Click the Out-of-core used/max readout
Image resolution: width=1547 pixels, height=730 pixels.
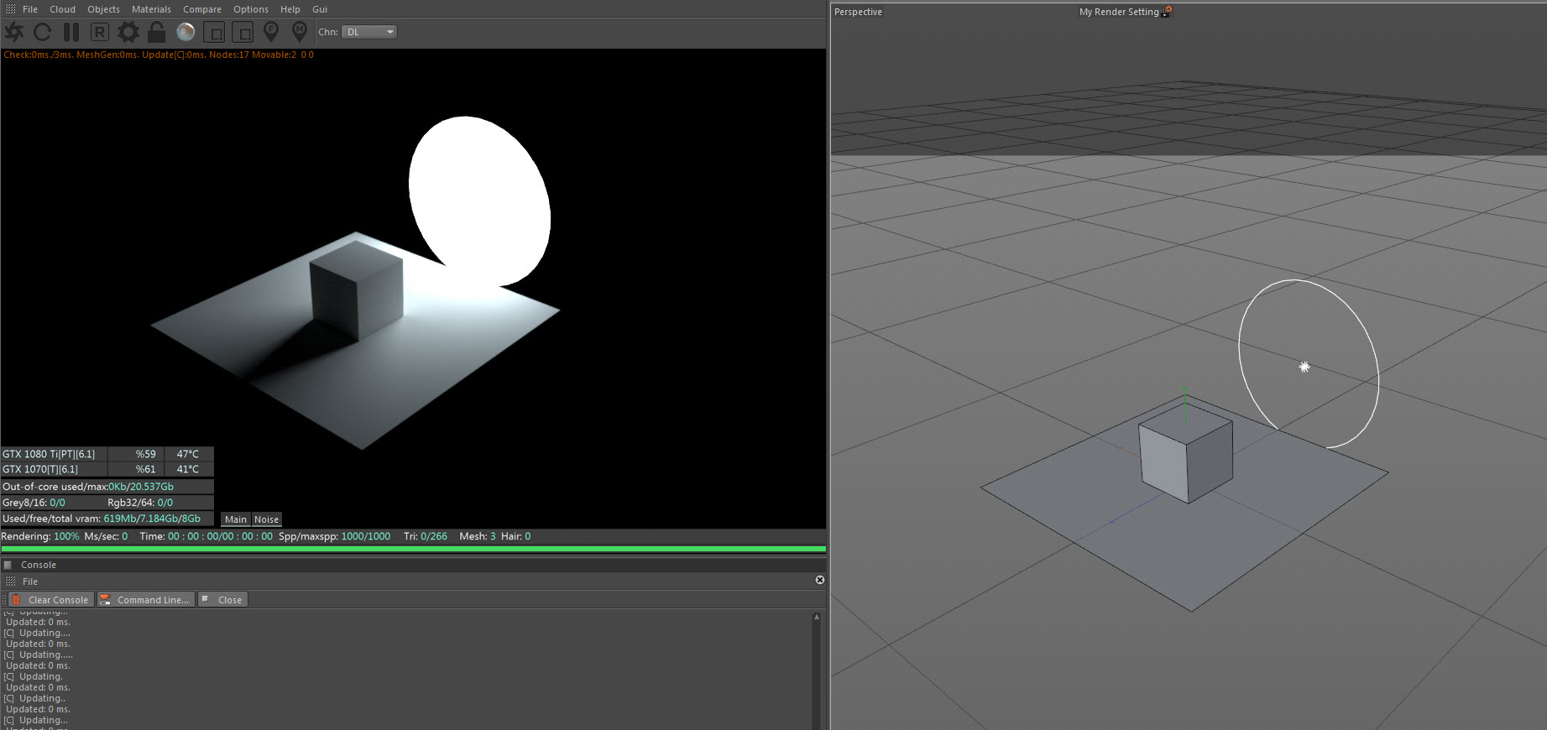click(107, 487)
